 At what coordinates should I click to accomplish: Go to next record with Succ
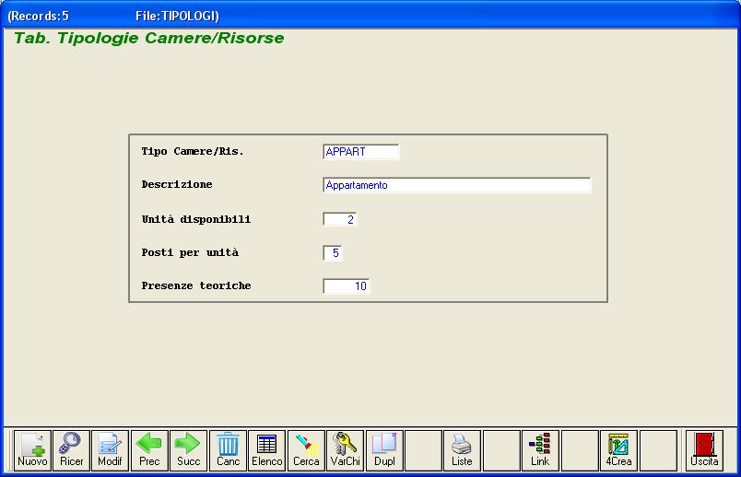pos(188,449)
